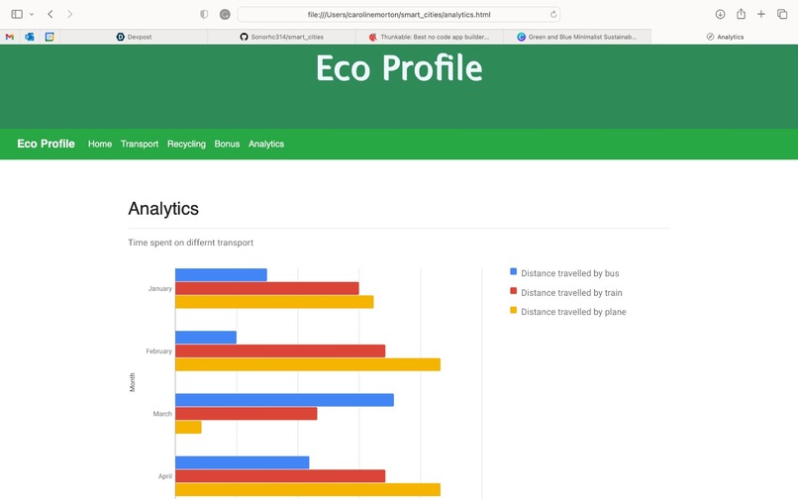Click April's red train bar

click(280, 476)
